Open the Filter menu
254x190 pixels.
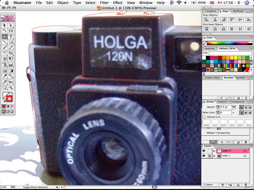104,3
